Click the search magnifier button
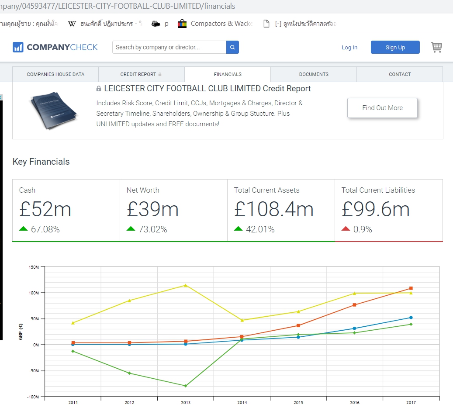The image size is (453, 408). point(232,47)
